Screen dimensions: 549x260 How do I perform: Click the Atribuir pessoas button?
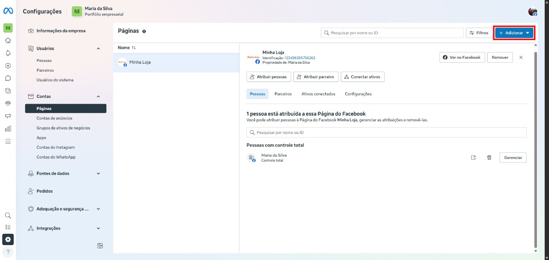click(269, 77)
